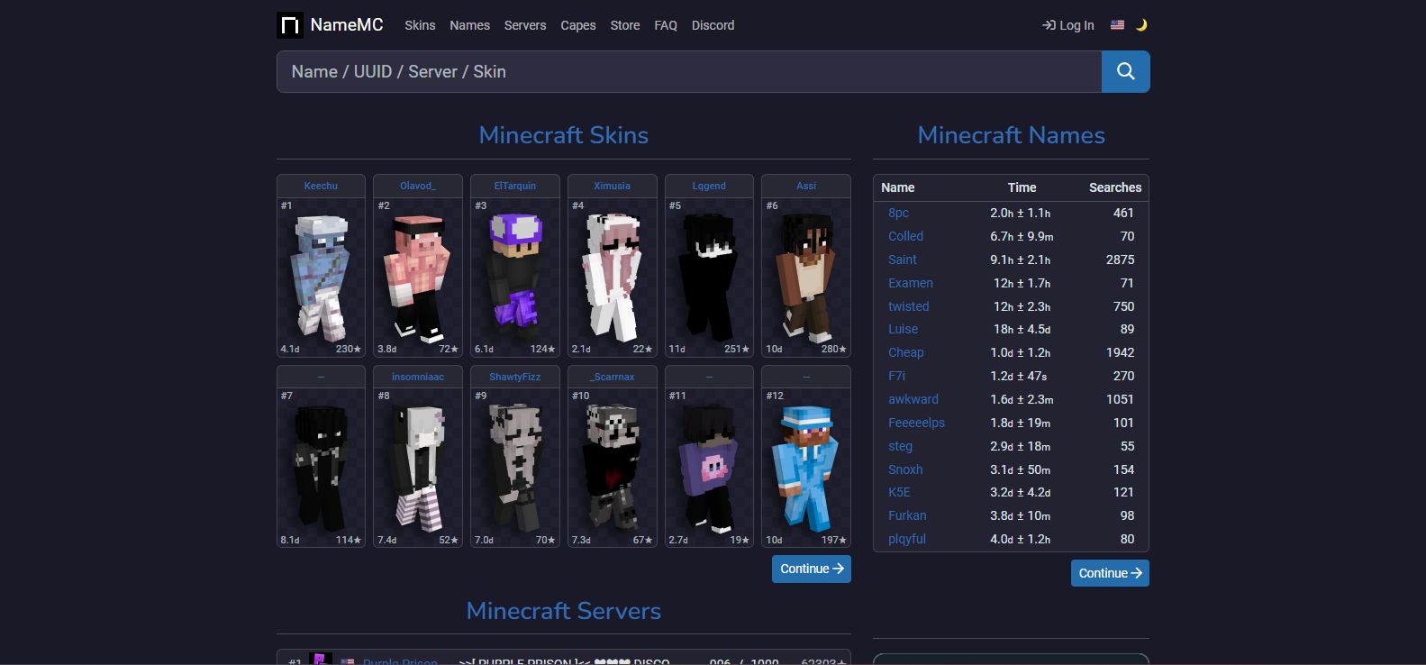Open the Capes menu item
The image size is (1426, 665).
[x=578, y=25]
